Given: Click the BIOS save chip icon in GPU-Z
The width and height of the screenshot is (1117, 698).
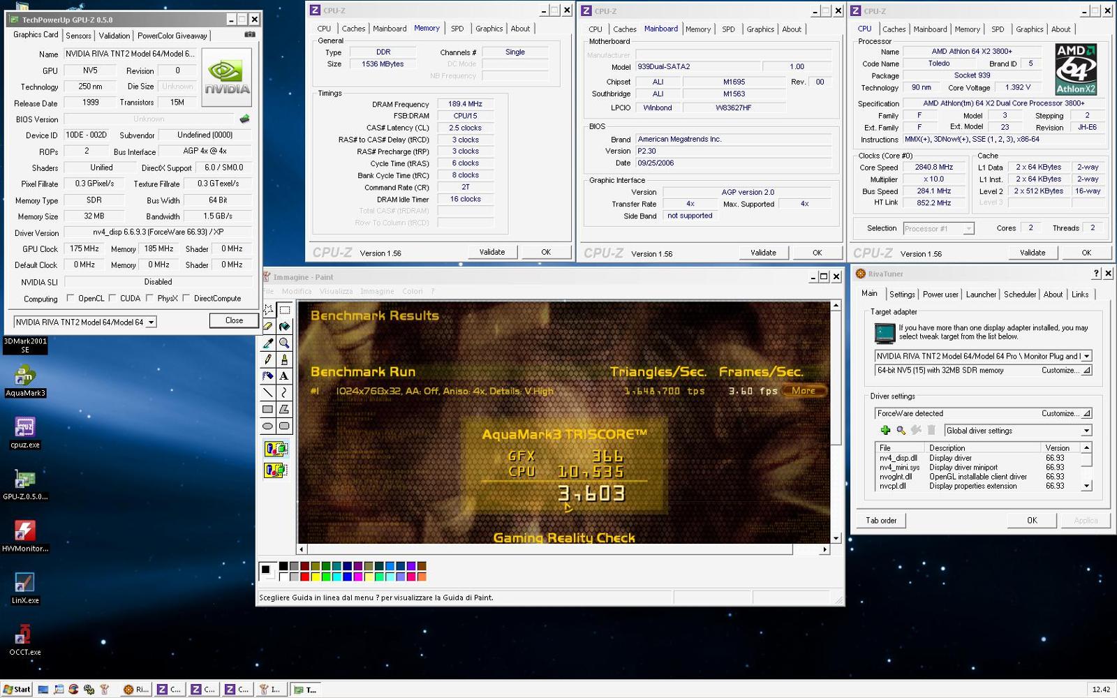Looking at the screenshot, I should pyautogui.click(x=244, y=119).
